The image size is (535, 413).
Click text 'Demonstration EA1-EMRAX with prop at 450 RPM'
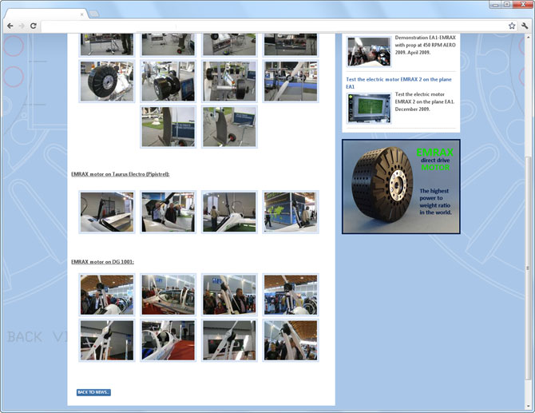tap(425, 42)
